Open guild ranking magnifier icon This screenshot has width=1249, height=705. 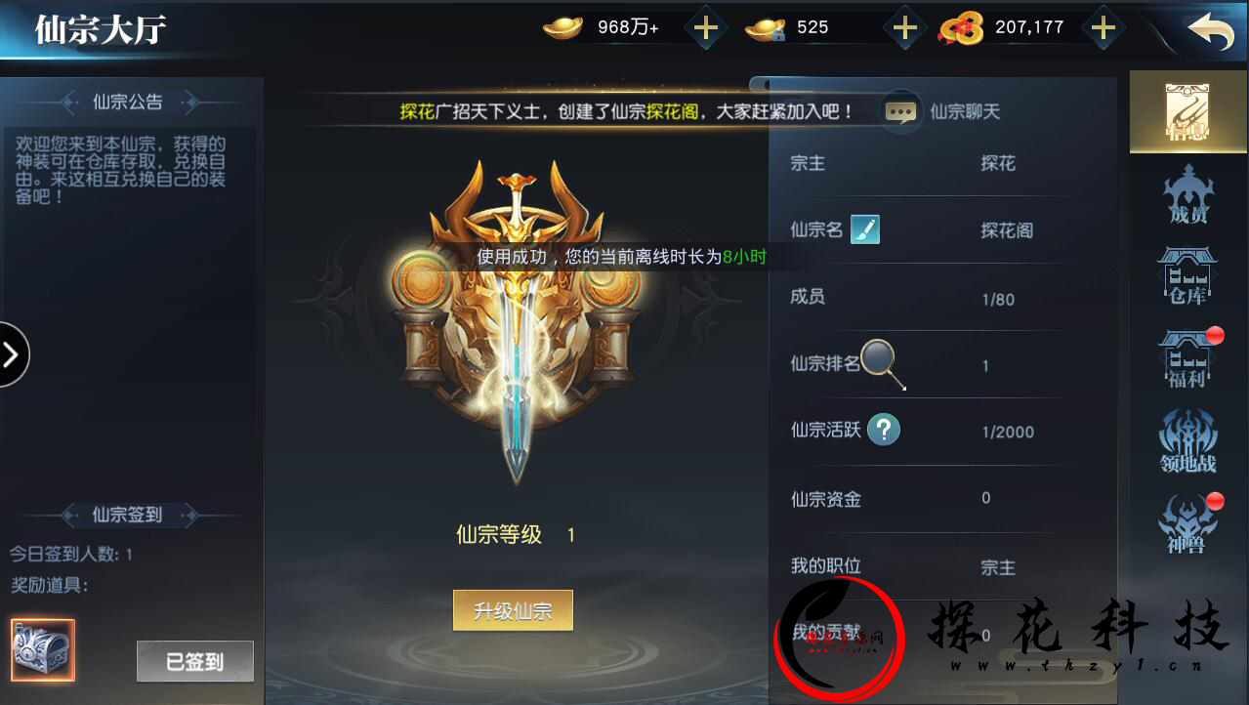click(x=882, y=363)
